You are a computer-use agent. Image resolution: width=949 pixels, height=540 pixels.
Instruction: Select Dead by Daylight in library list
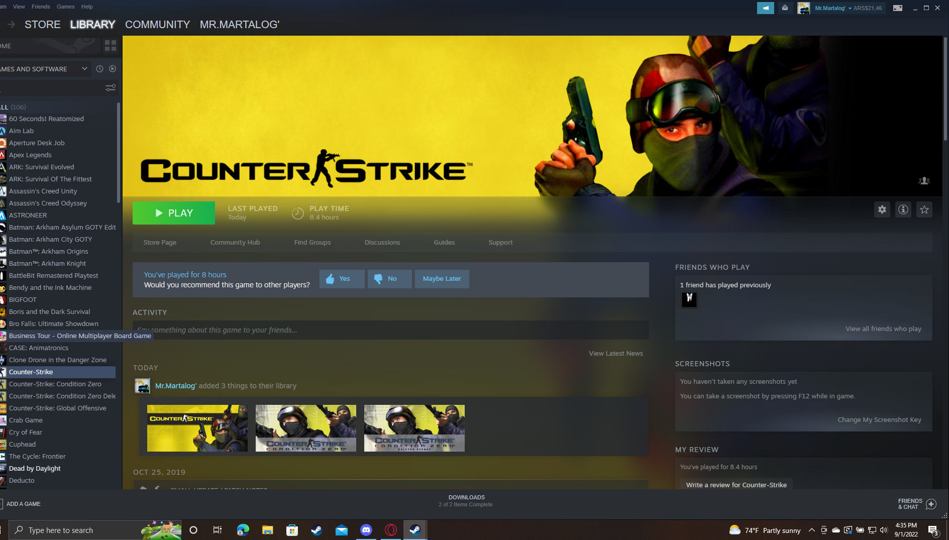coord(35,469)
